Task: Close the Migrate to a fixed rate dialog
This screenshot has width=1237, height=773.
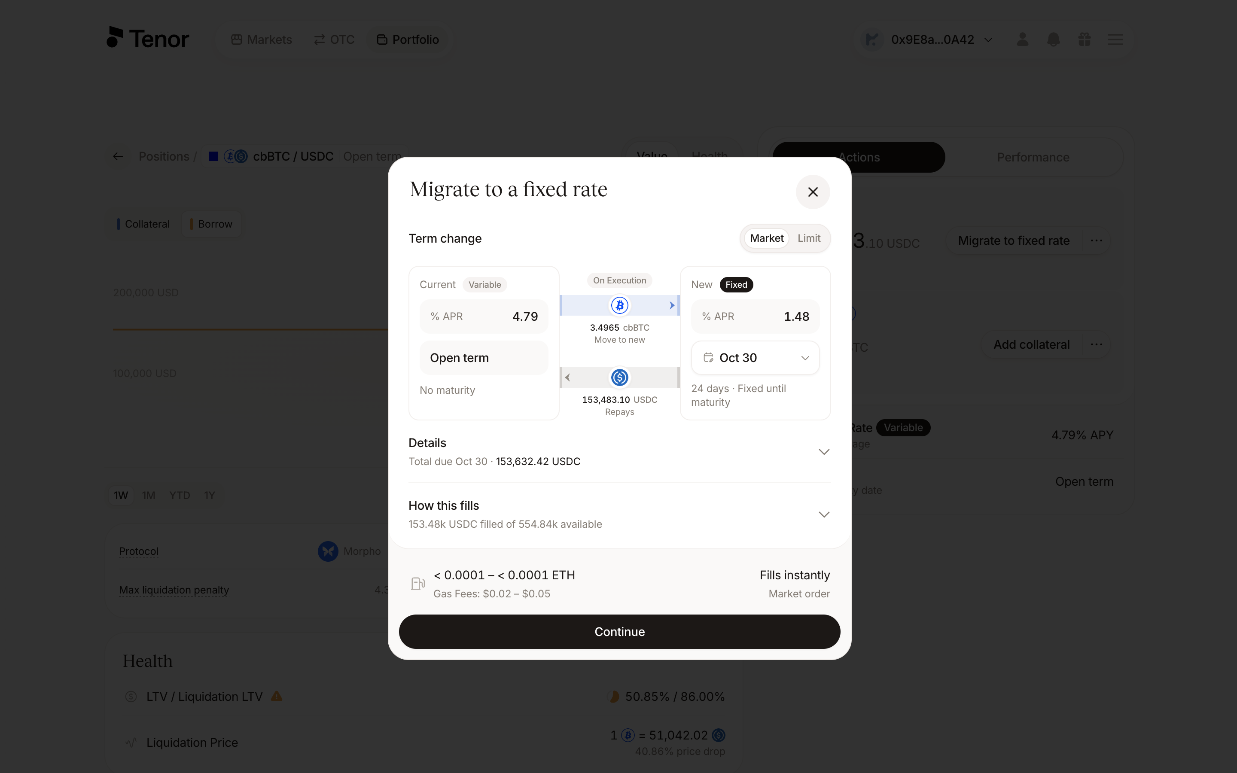Action: pos(812,192)
